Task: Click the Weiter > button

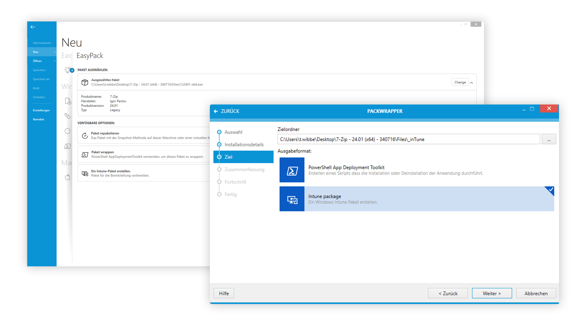Action: coord(492,293)
